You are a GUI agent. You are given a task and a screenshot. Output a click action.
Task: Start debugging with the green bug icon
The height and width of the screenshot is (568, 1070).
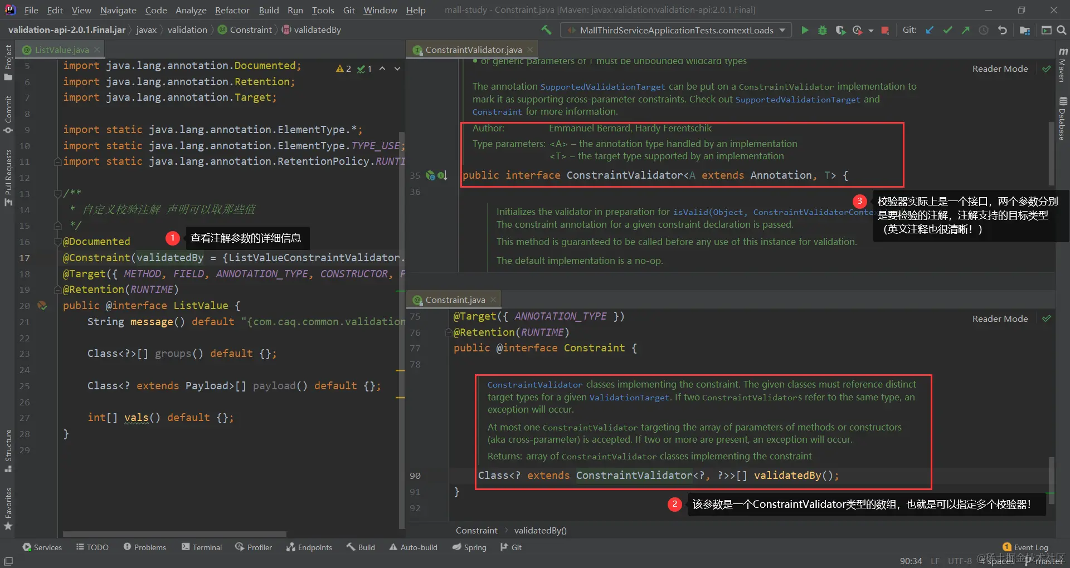click(823, 30)
